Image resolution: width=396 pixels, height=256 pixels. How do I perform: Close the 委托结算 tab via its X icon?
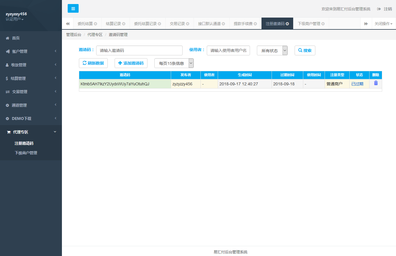(96, 24)
